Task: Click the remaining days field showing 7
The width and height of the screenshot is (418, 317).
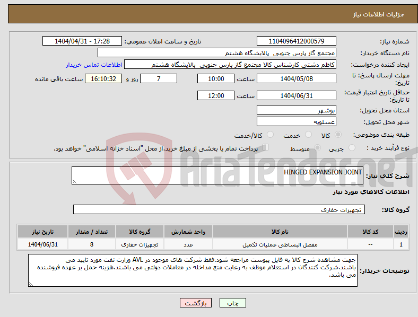Action: click(x=159, y=78)
